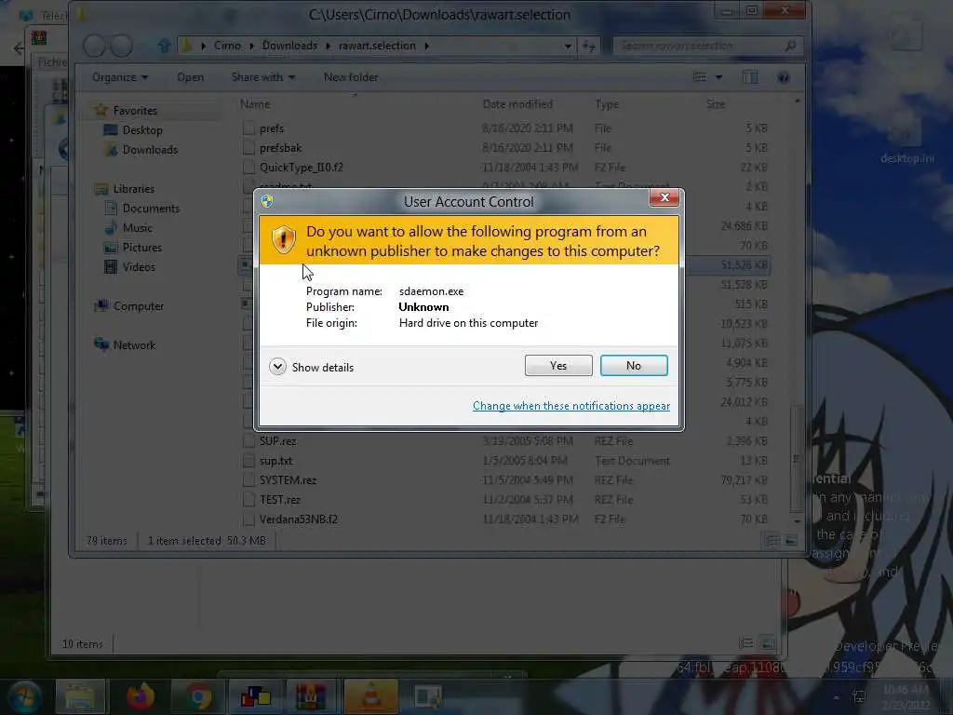This screenshot has height=715, width=953.
Task: Open the Organize menu in Explorer
Action: coord(120,77)
